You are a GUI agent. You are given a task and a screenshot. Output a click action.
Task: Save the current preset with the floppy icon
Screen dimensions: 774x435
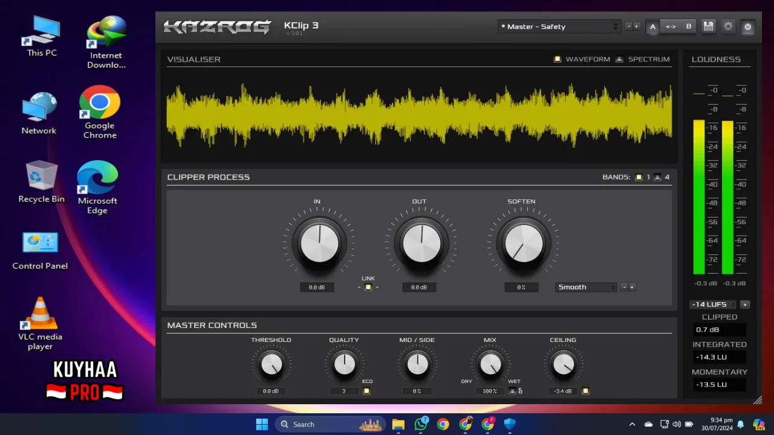(709, 27)
